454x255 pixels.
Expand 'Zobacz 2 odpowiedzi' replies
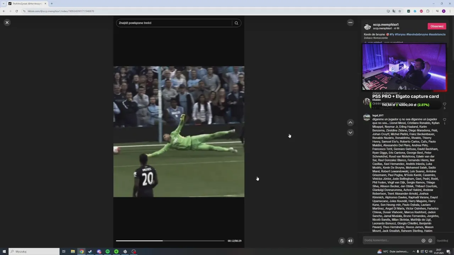coord(386,93)
